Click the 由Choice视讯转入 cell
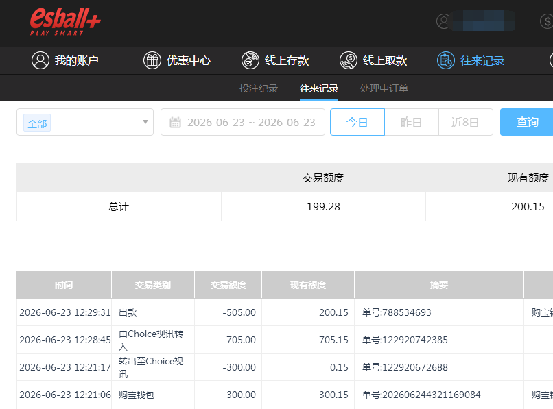 (153, 340)
